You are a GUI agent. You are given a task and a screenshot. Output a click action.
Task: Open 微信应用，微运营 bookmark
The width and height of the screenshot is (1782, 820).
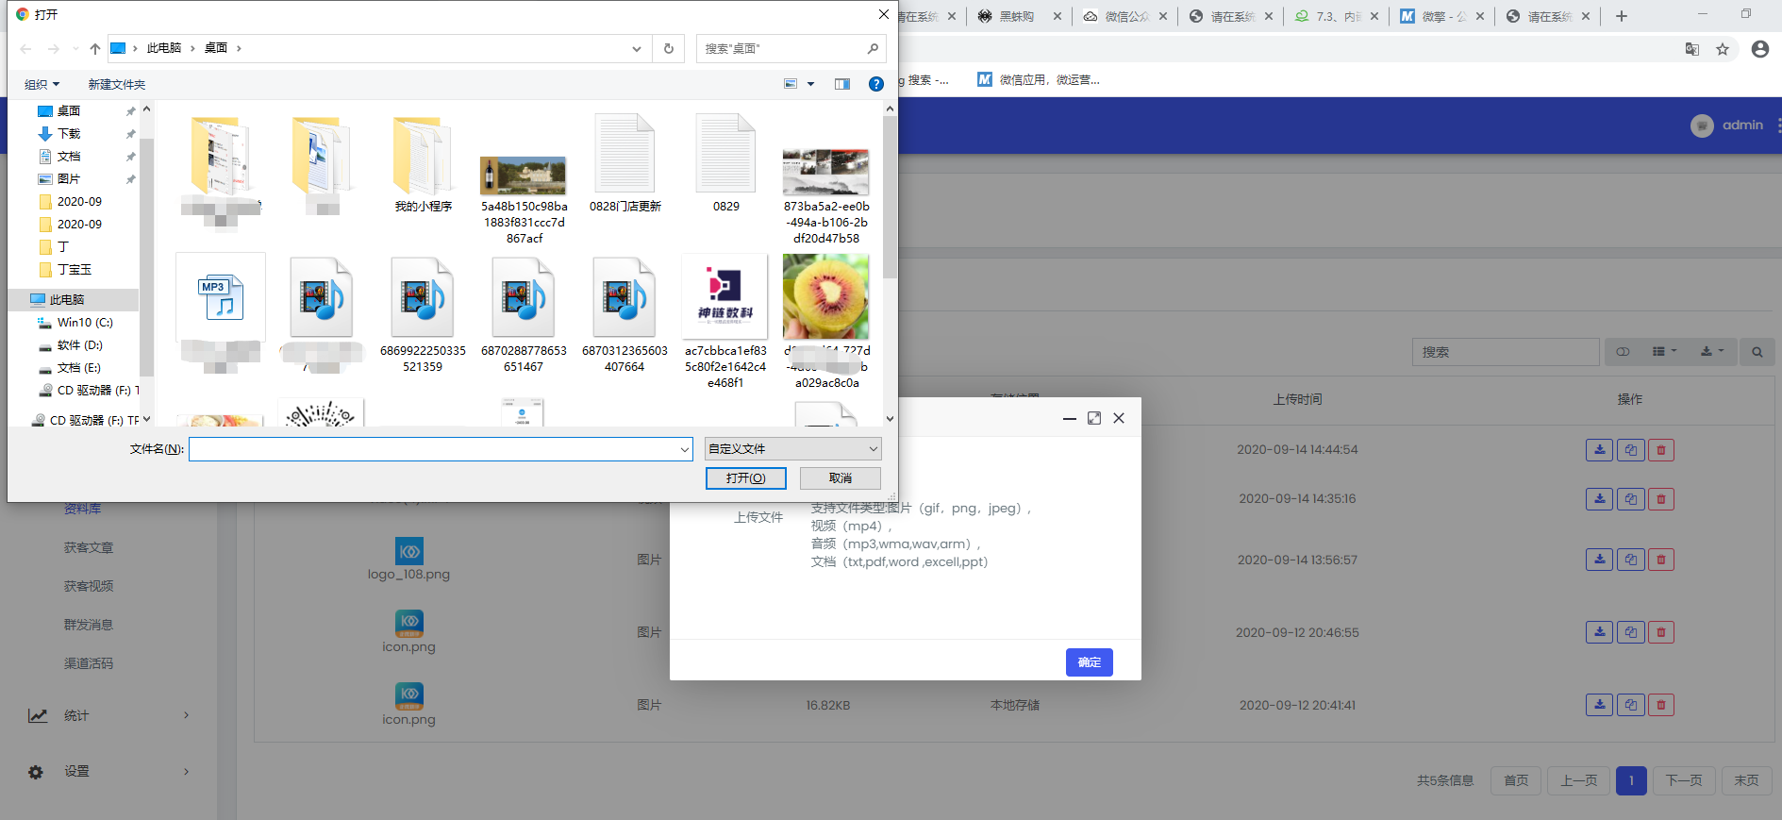coord(1039,80)
